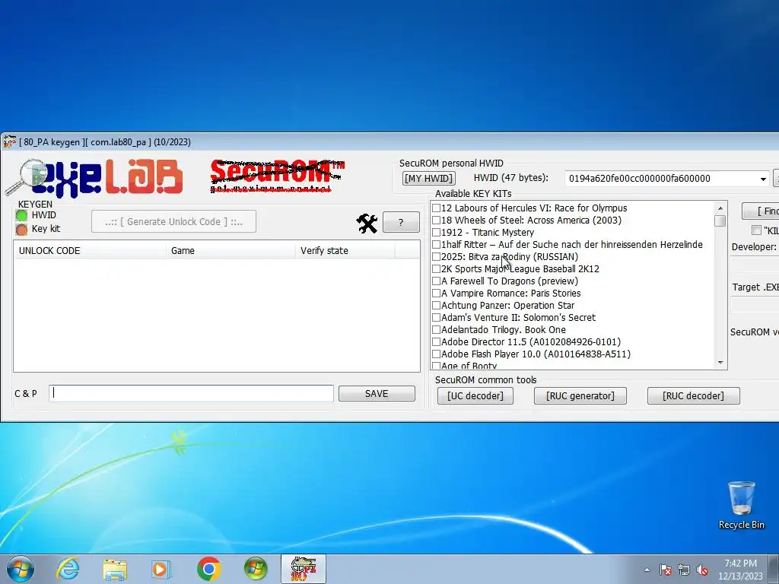
Task: Select the green HWID keygen indicator
Action: pyautogui.click(x=21, y=215)
